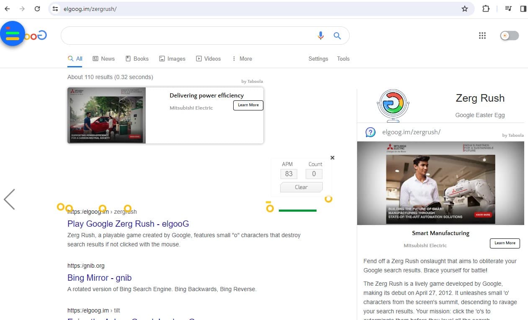Click the Count value box showing 0
528x320 pixels.
coord(314,174)
